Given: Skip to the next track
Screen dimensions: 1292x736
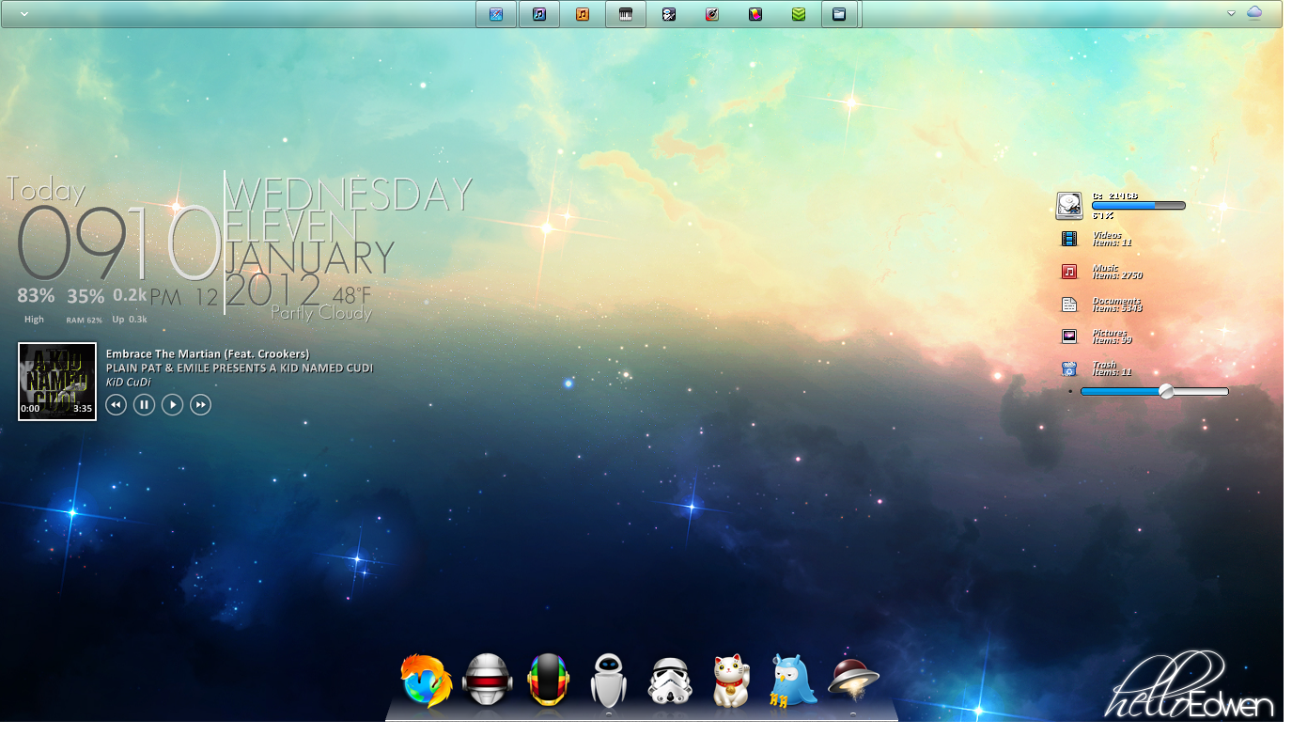Looking at the screenshot, I should coord(200,404).
